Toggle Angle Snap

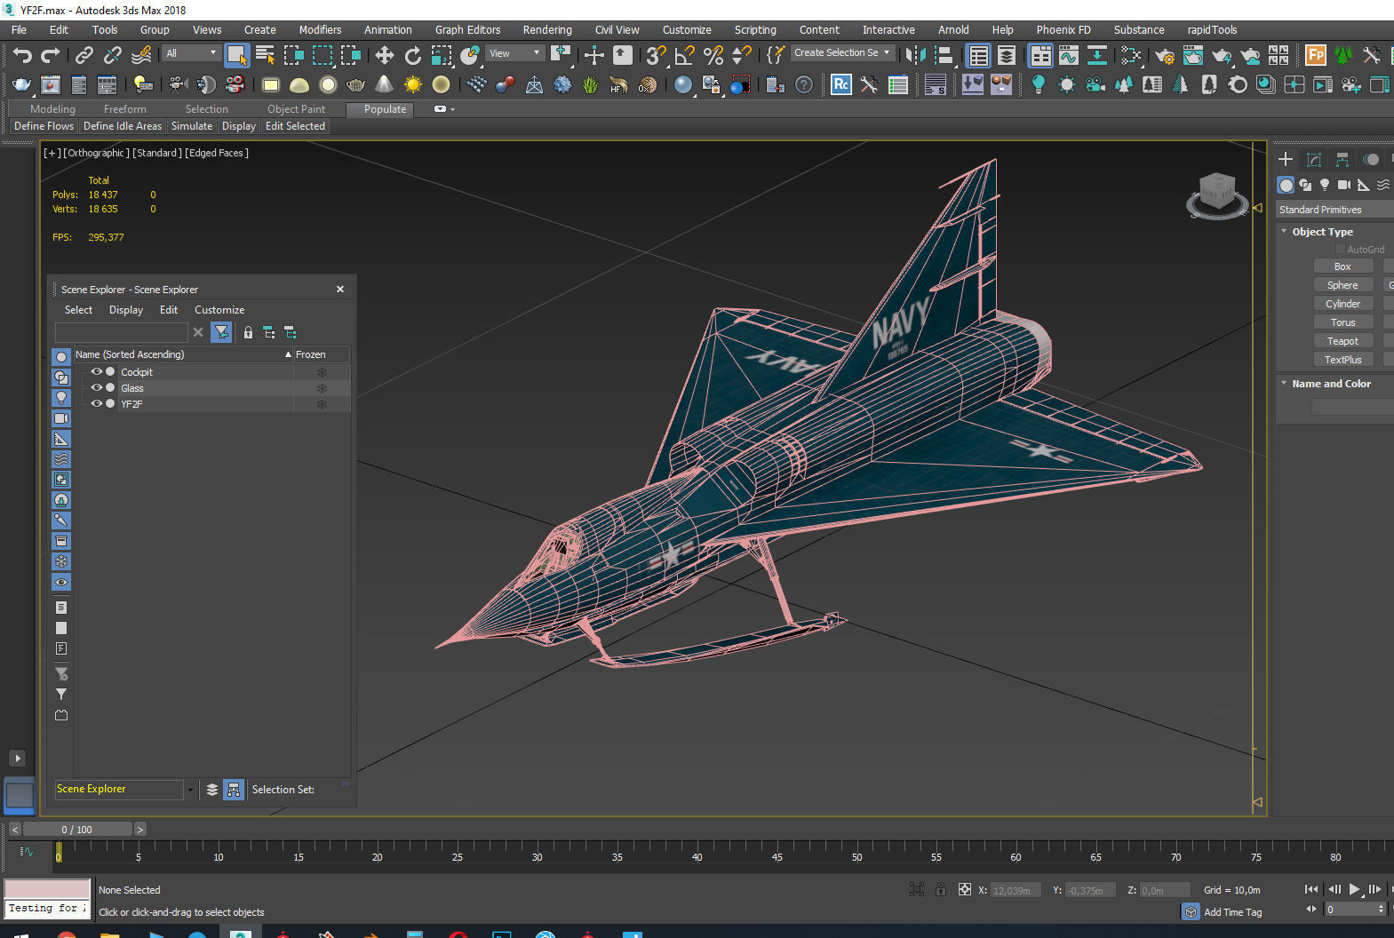(684, 55)
